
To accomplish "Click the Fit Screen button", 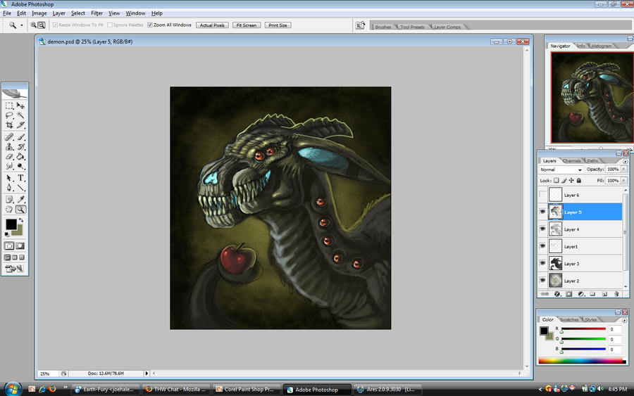I will pos(247,25).
